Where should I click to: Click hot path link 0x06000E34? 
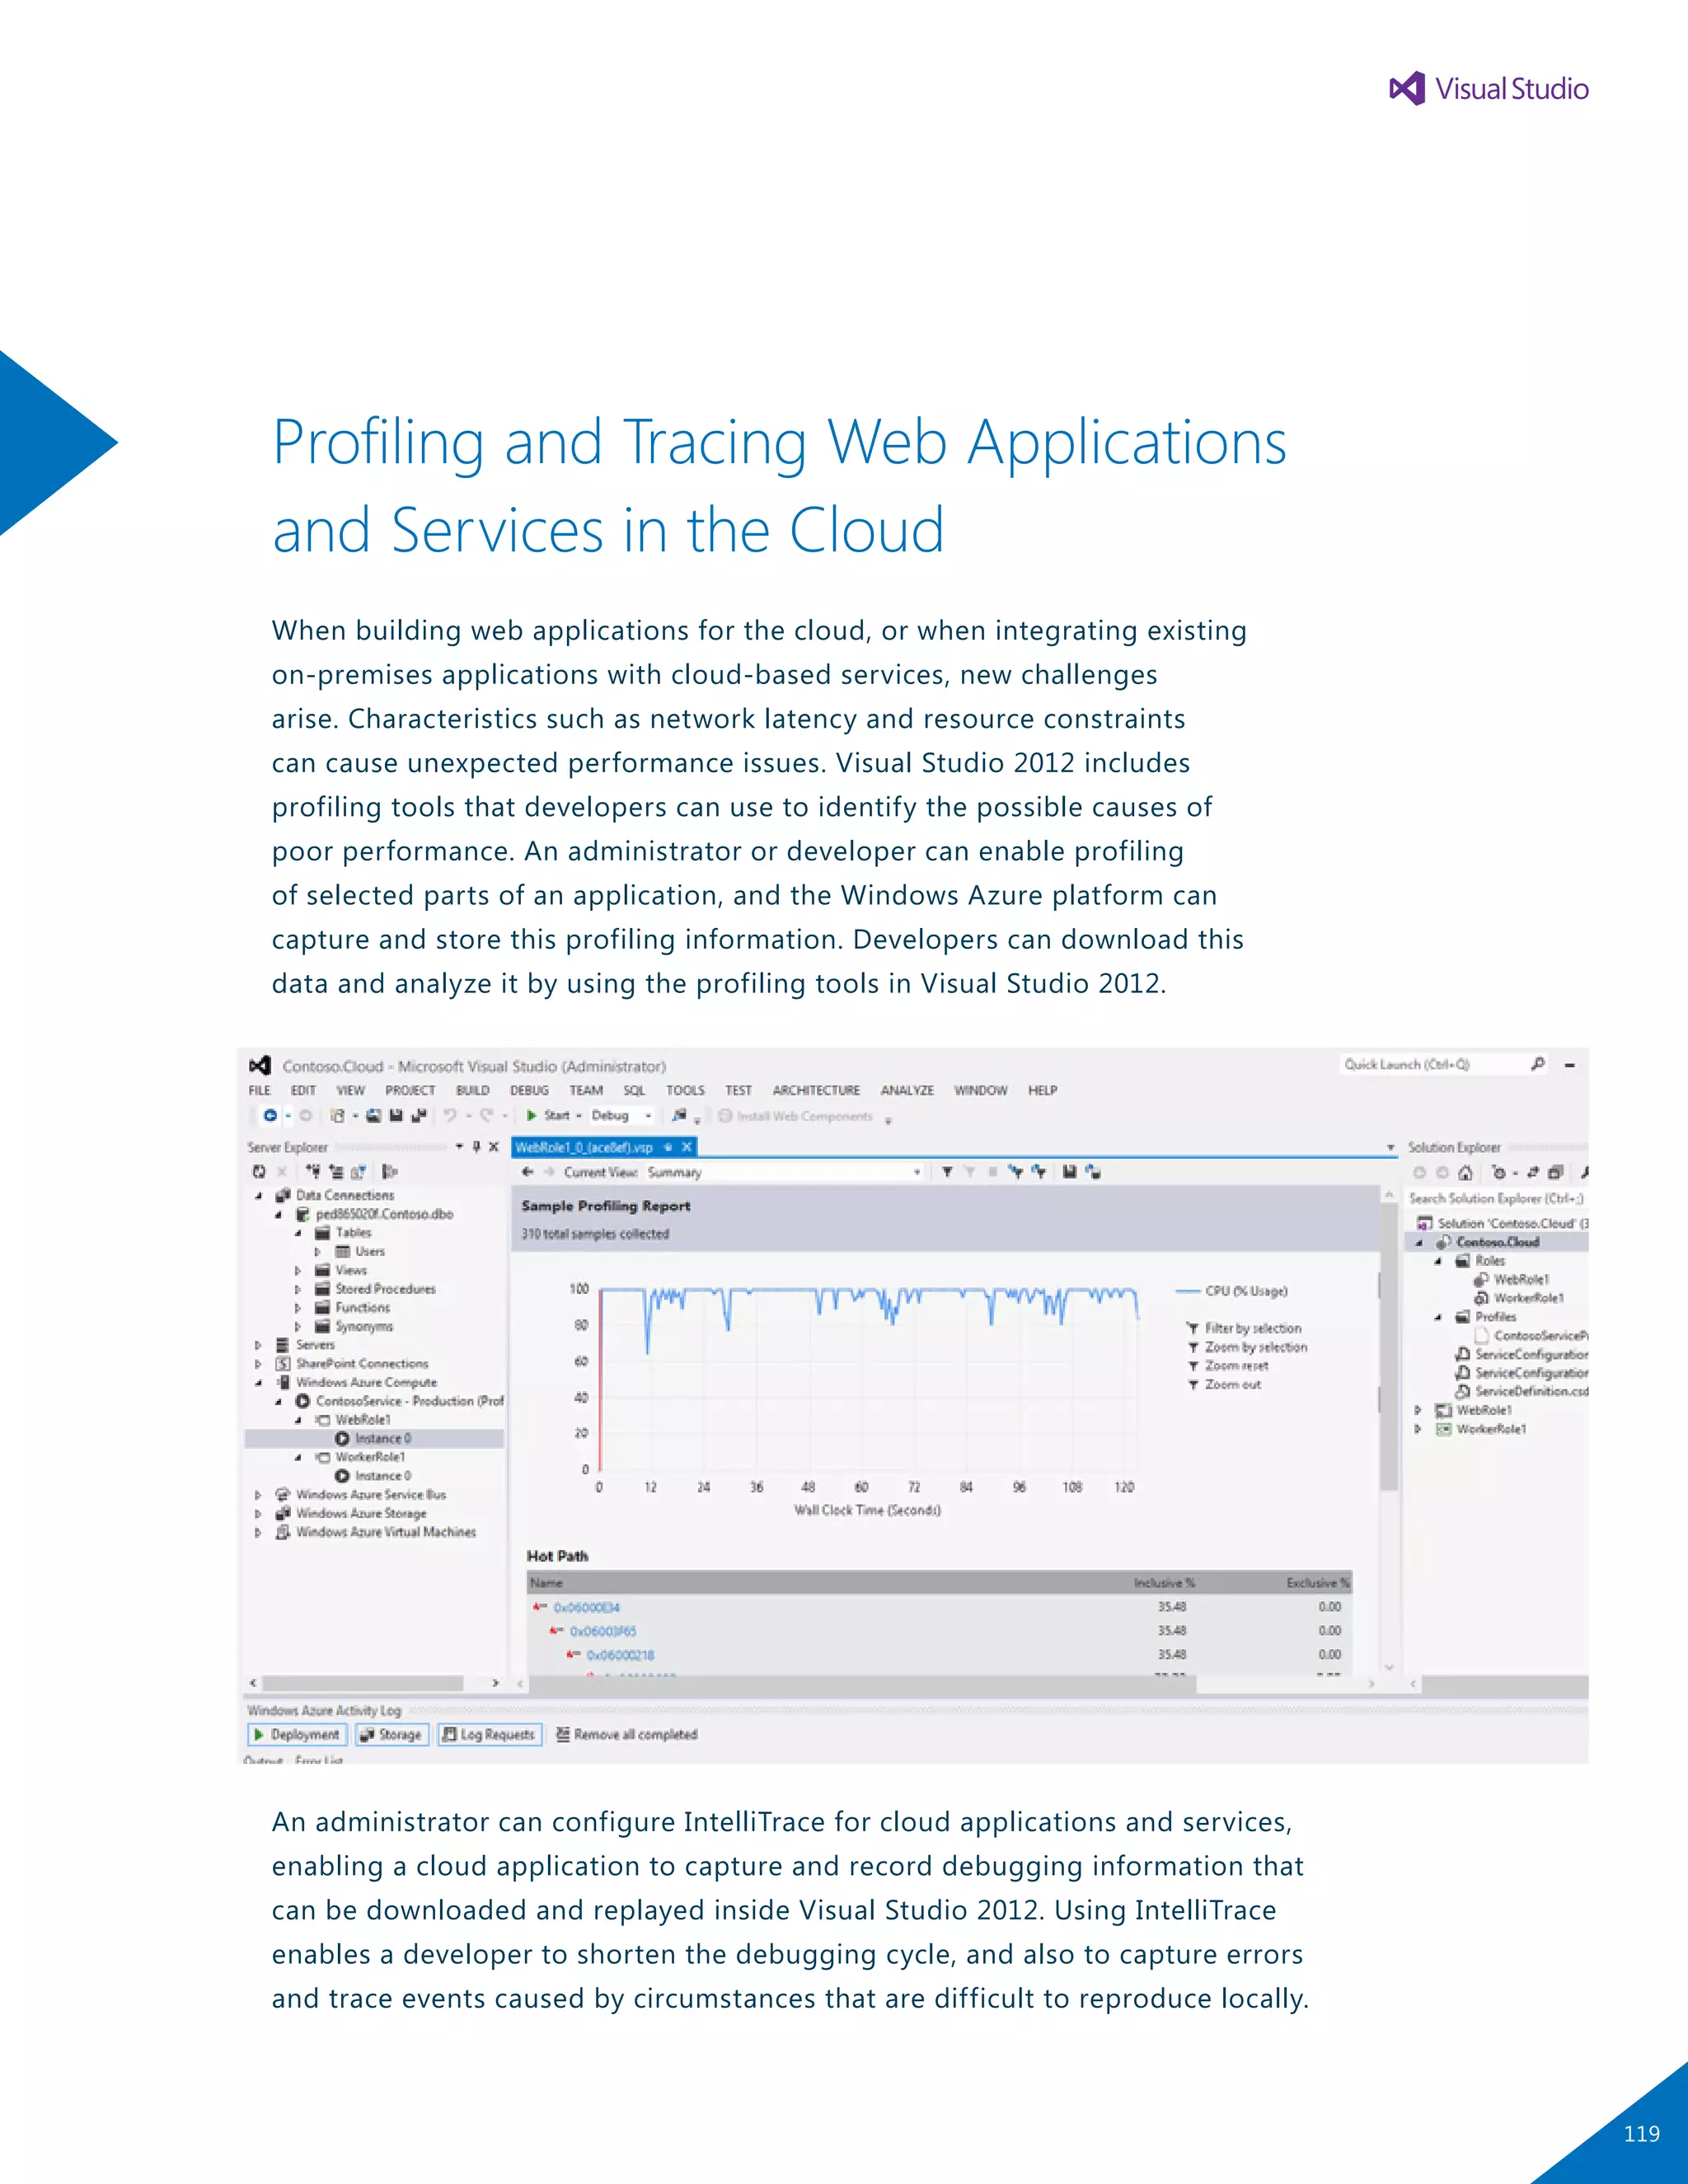click(x=587, y=1608)
